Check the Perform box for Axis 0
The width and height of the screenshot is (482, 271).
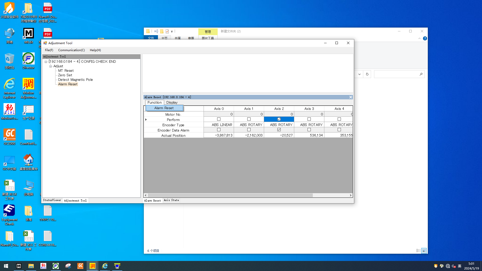pos(219,119)
